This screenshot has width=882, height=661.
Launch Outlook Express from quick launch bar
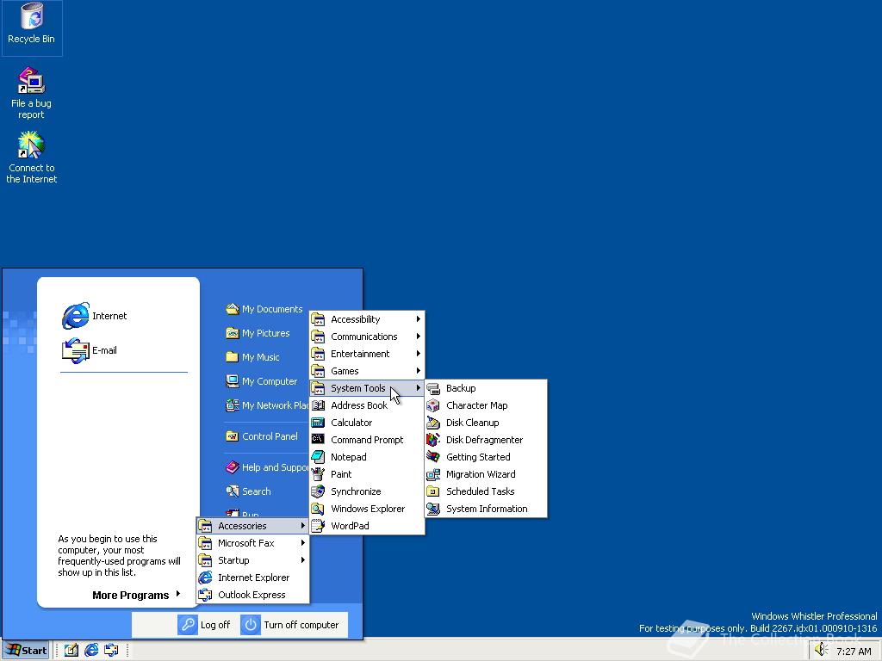[111, 651]
